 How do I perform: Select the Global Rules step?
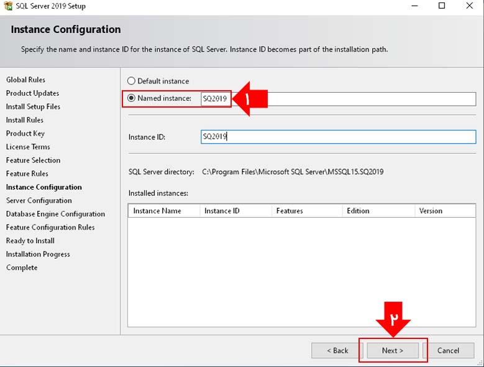(x=25, y=80)
